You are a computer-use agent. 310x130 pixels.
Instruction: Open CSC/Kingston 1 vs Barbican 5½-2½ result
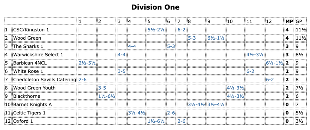(156, 30)
